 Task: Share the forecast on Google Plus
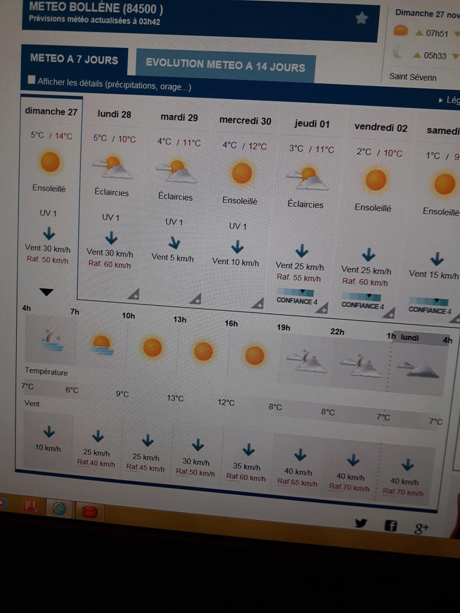421,529
